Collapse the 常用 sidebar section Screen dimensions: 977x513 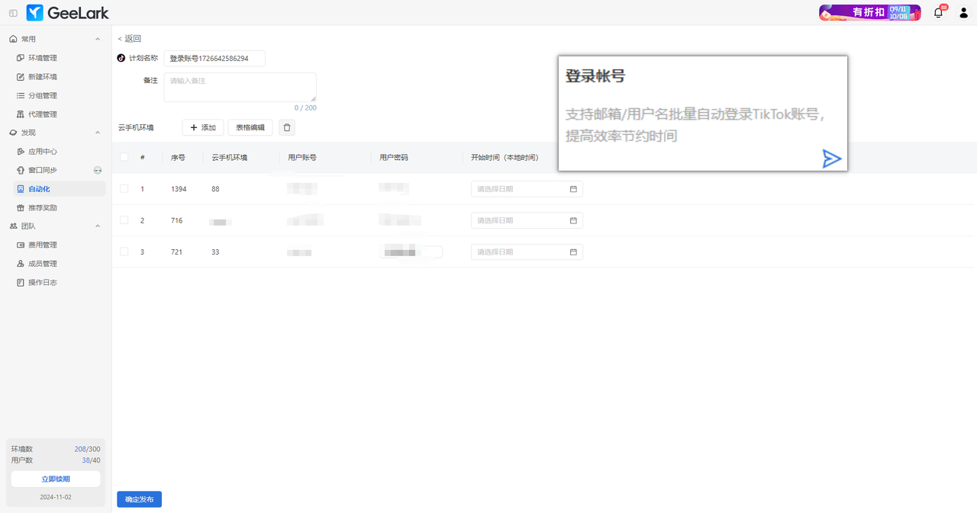(97, 39)
